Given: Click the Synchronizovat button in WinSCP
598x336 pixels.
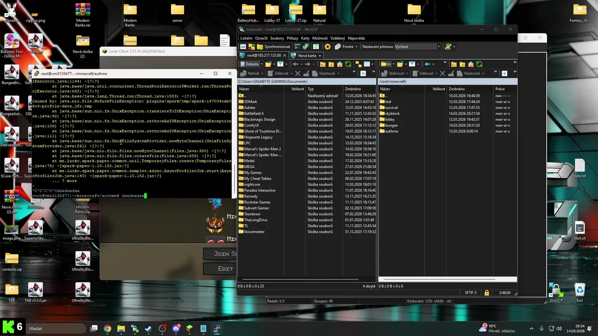Looking at the screenshot, I should pyautogui.click(x=273, y=47).
